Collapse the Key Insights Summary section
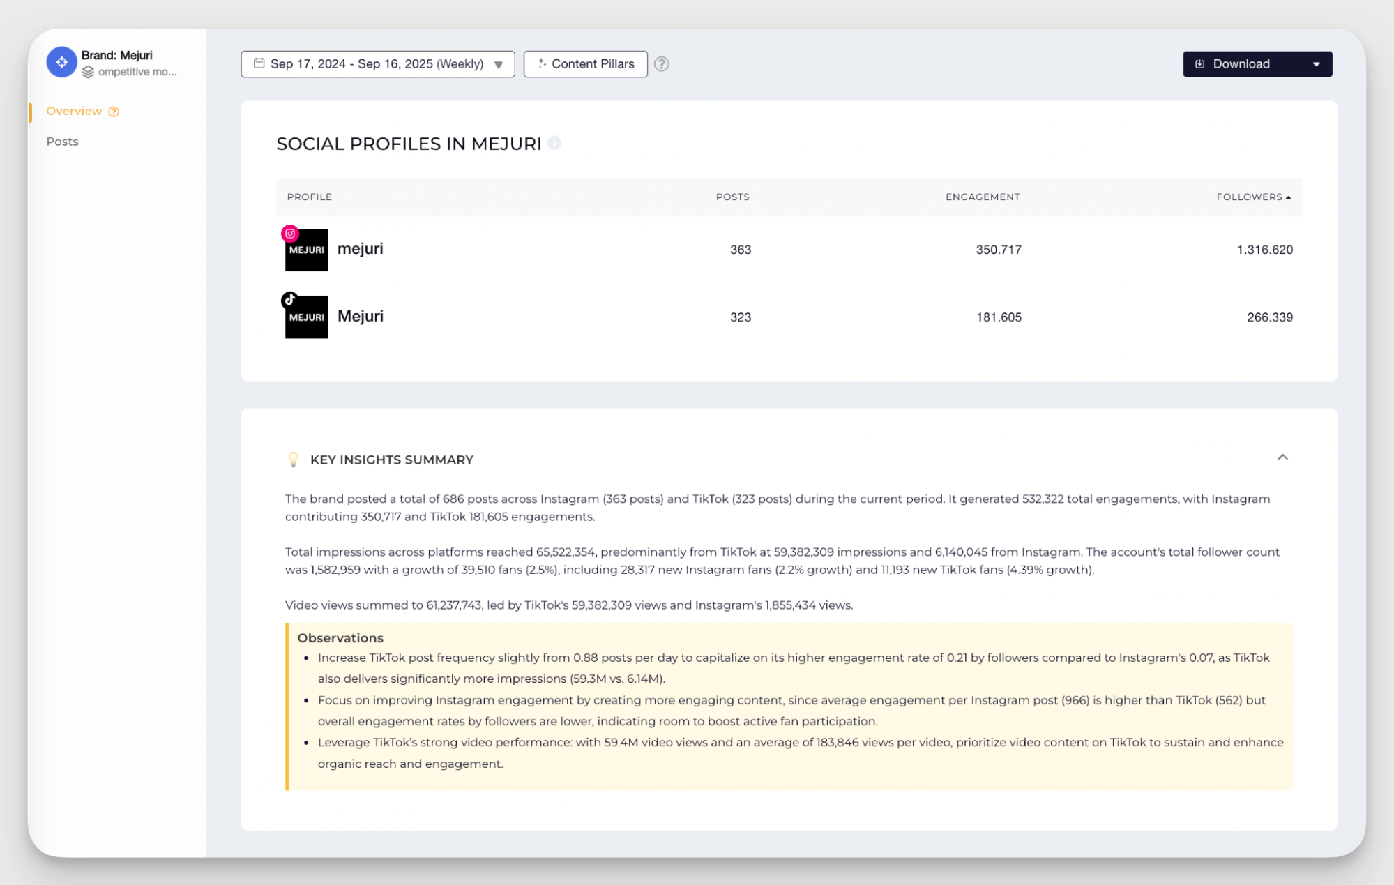The image size is (1394, 885). click(1282, 457)
